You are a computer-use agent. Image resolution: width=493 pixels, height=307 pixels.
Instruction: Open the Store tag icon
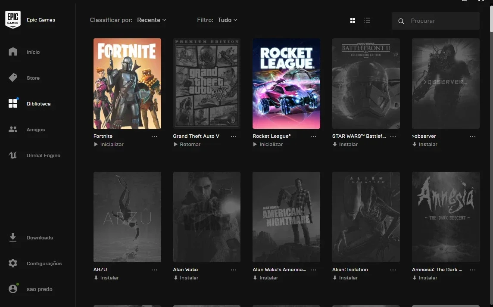pos(13,78)
